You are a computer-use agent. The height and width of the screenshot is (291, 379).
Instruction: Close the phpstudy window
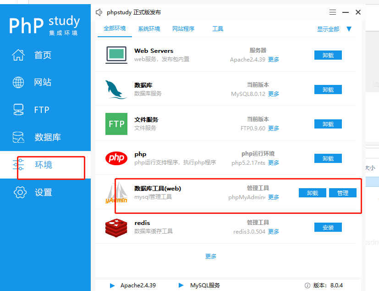pyautogui.click(x=358, y=12)
